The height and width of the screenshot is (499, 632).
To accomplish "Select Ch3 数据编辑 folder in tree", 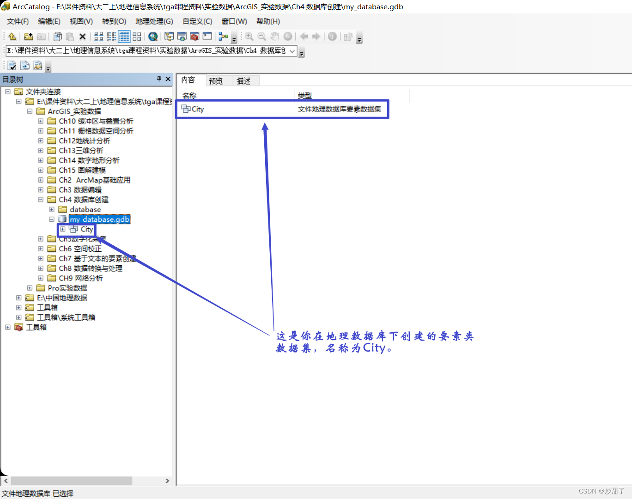I will (x=80, y=190).
